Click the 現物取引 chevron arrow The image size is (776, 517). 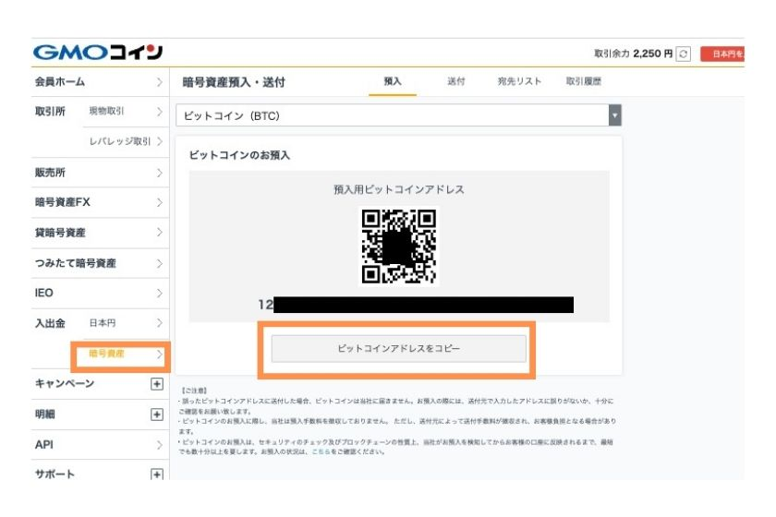point(159,112)
